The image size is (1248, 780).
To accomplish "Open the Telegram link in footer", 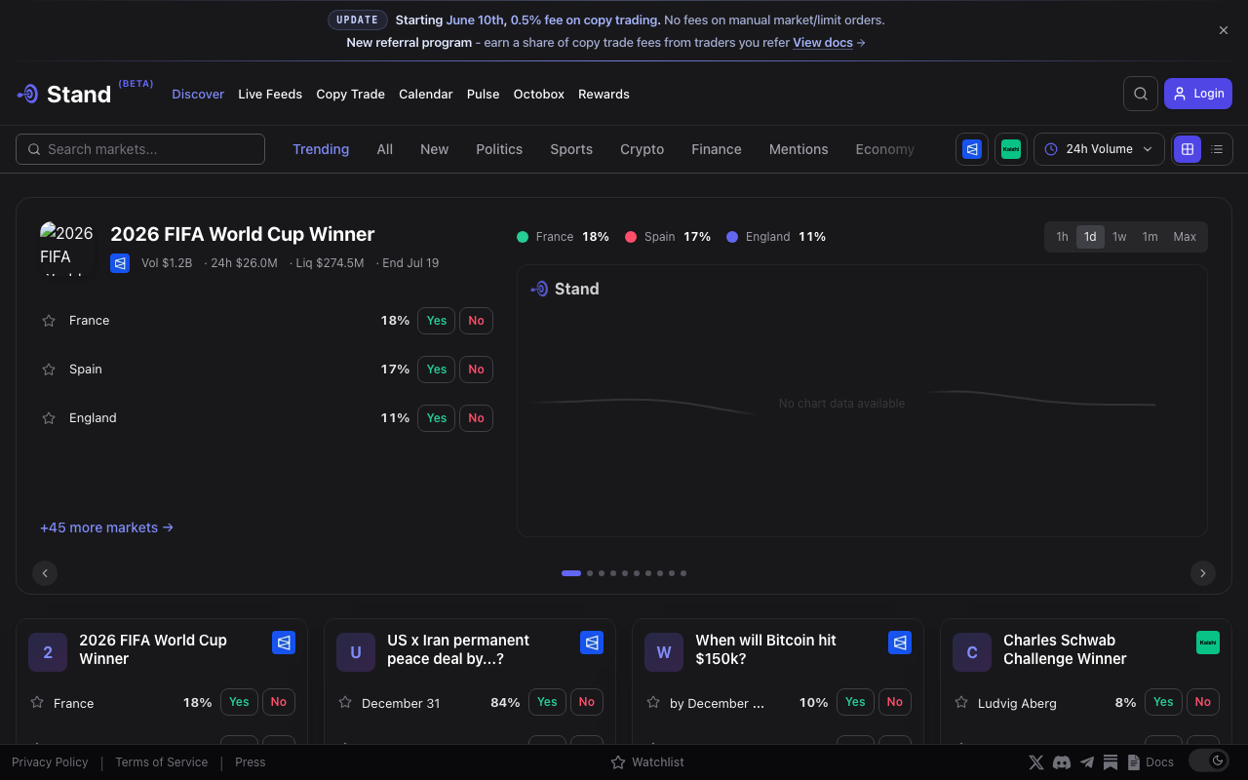I will (x=1087, y=762).
